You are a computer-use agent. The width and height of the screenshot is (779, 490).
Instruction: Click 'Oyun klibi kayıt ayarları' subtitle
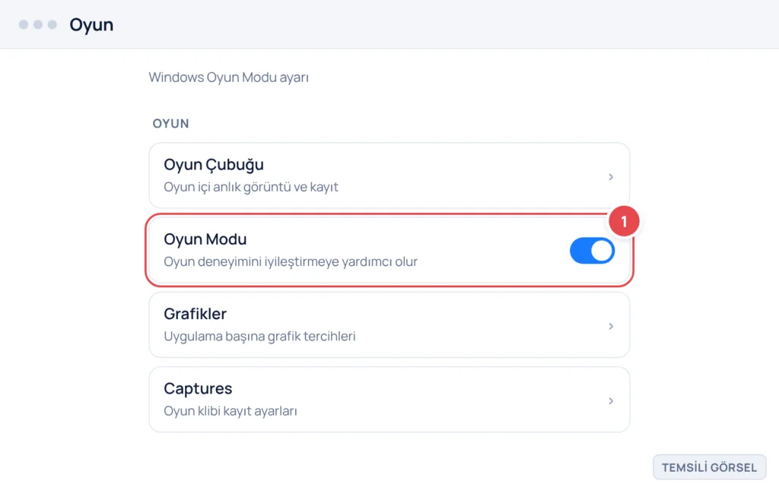click(231, 411)
